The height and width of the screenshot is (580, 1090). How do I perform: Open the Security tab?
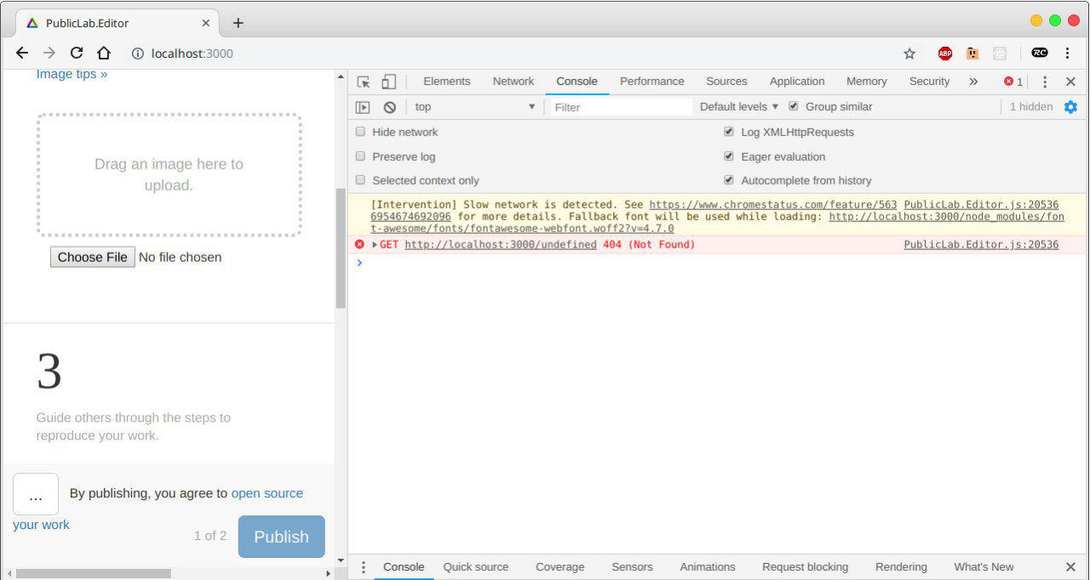click(x=929, y=82)
